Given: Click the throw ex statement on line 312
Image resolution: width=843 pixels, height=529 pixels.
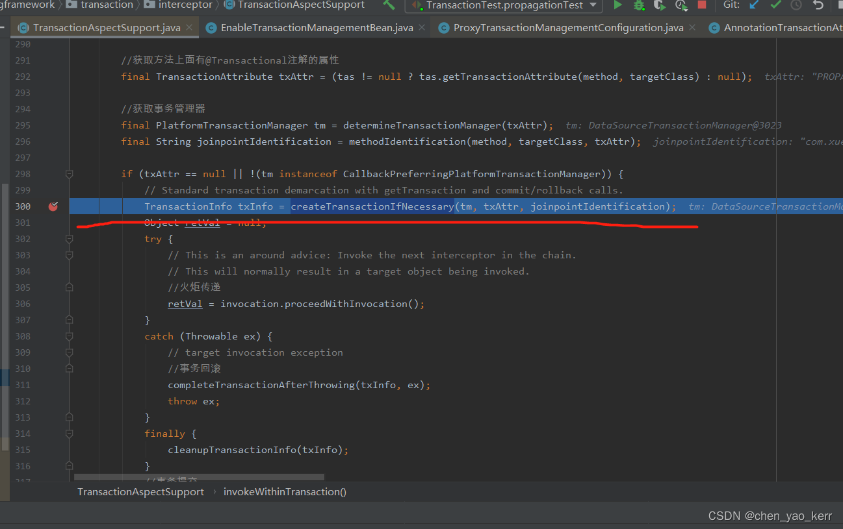Looking at the screenshot, I should pos(194,401).
